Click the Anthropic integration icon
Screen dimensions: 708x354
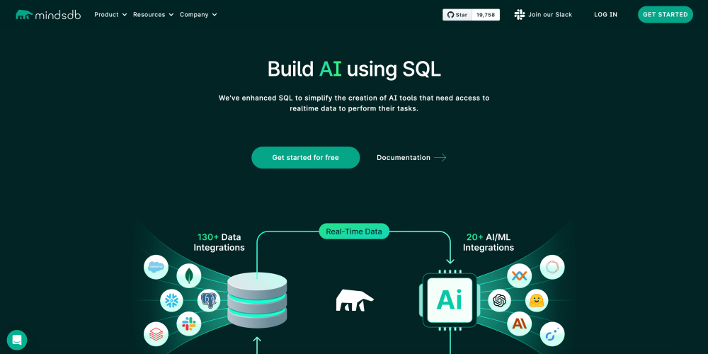519,324
